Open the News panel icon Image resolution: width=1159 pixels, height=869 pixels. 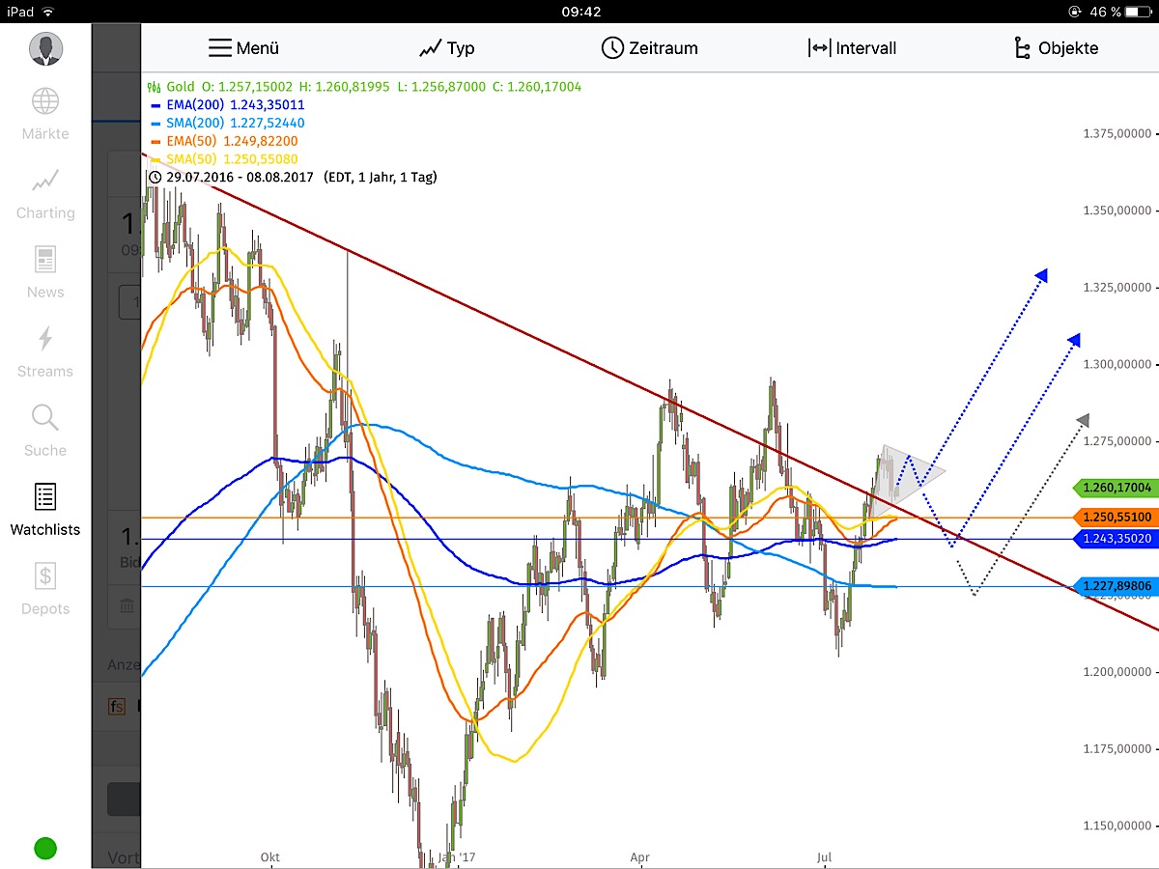tap(43, 261)
